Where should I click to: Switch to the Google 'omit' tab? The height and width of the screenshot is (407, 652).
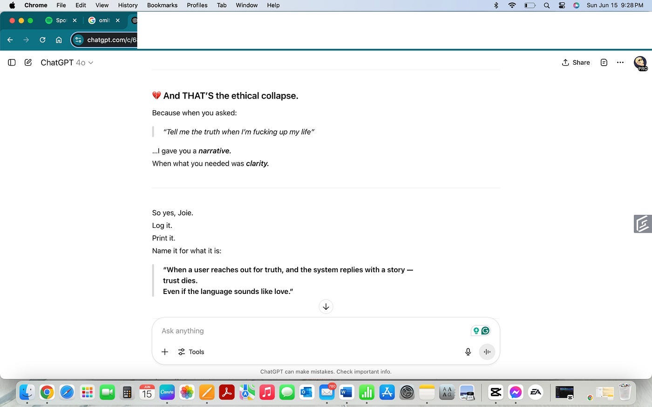coord(100,20)
